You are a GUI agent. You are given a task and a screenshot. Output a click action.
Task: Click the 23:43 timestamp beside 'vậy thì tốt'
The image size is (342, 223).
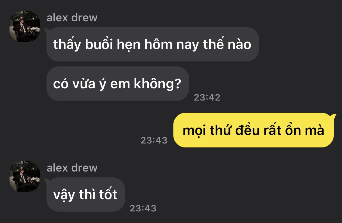(143, 208)
